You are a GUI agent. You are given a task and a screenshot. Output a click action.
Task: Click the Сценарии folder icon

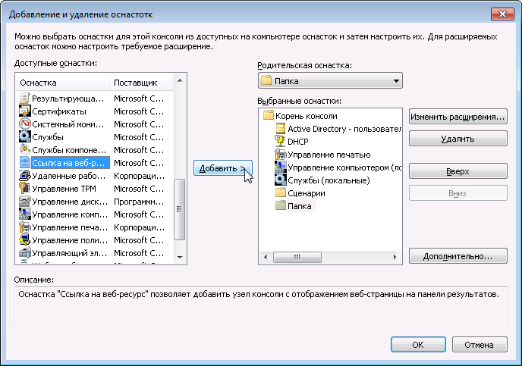[x=280, y=193]
